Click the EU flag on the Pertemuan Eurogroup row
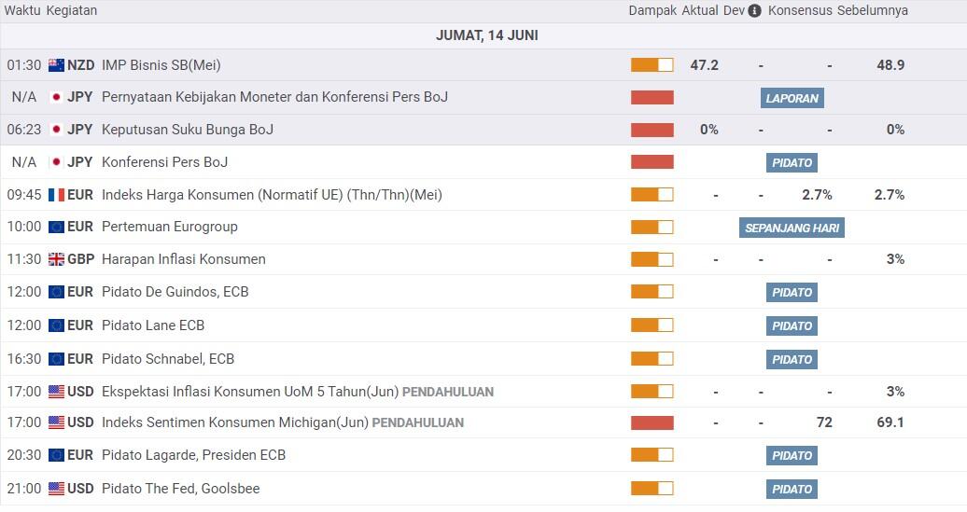 56,227
